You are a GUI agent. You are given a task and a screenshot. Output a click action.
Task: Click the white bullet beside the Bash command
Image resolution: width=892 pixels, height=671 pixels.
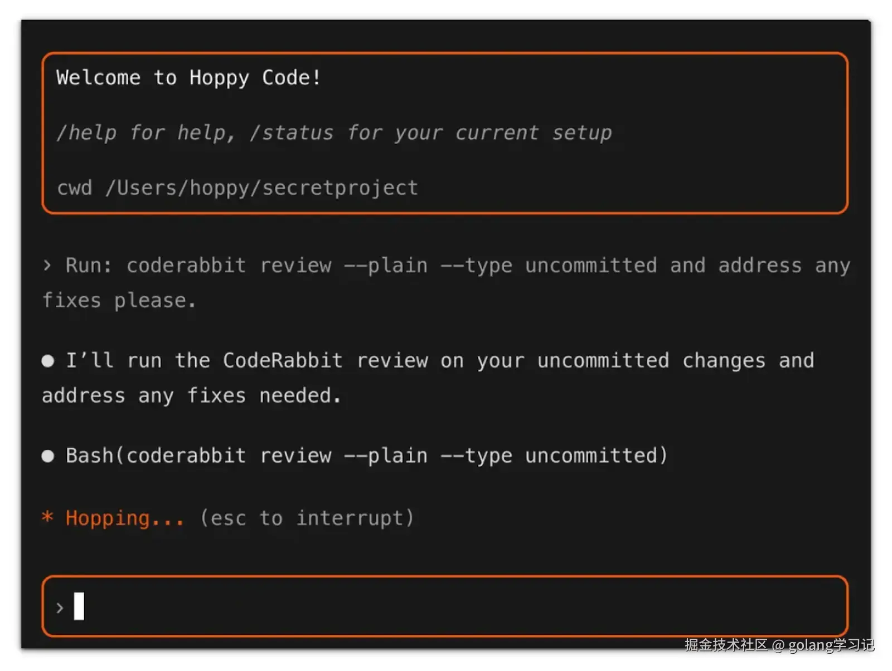coord(48,456)
